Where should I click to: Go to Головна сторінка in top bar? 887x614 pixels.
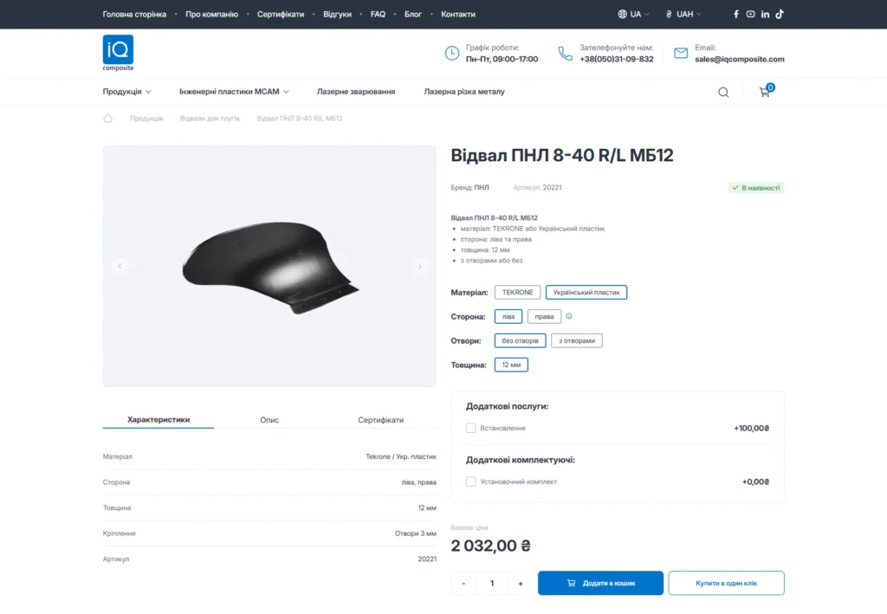pyautogui.click(x=134, y=14)
